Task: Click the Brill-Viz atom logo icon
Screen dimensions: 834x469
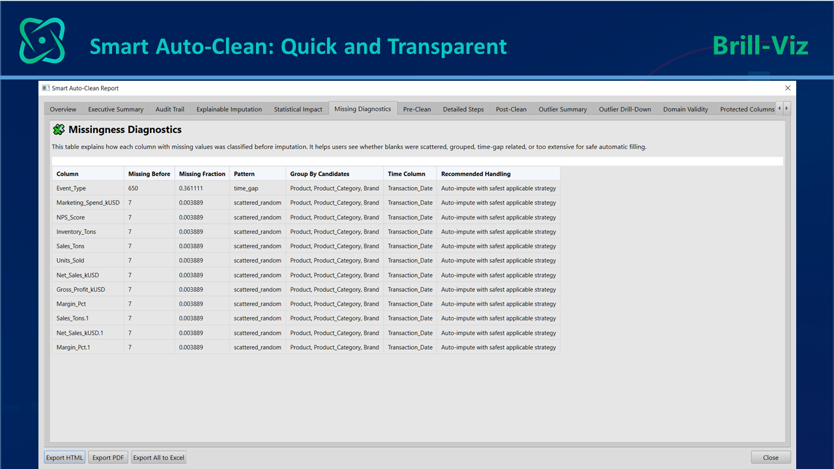Action: tap(42, 40)
